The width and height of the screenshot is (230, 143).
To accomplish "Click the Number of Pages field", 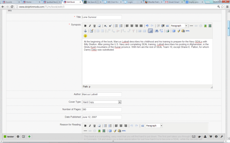I will point(102,110).
